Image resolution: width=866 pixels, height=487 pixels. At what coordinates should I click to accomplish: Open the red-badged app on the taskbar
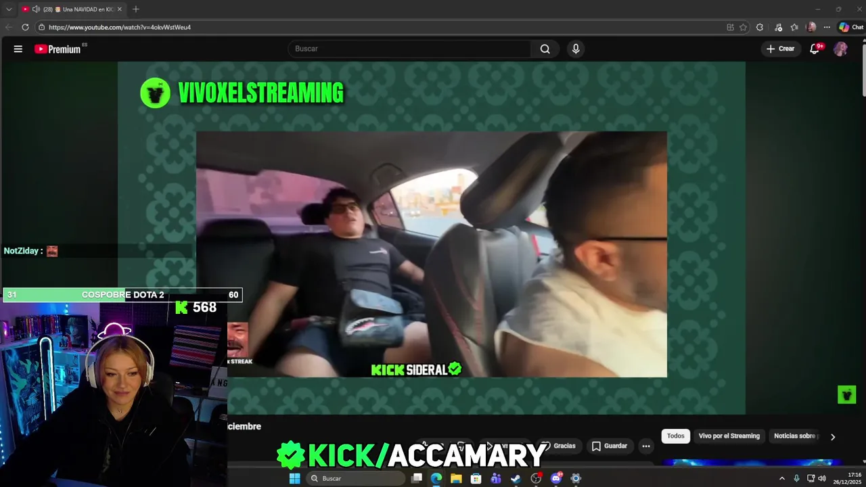point(537,478)
